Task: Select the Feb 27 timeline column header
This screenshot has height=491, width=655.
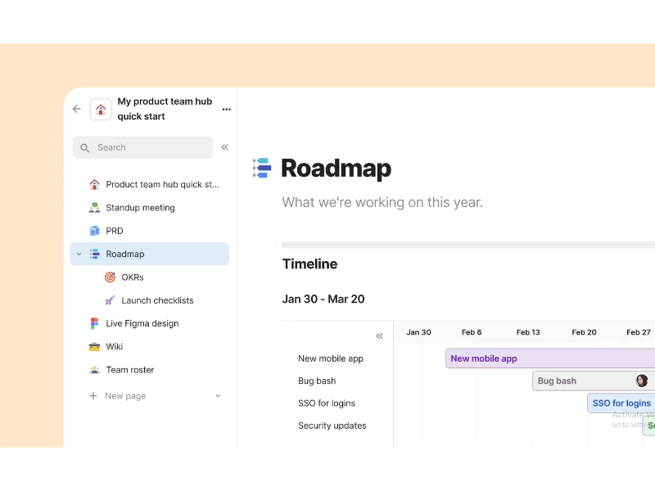Action: tap(639, 332)
